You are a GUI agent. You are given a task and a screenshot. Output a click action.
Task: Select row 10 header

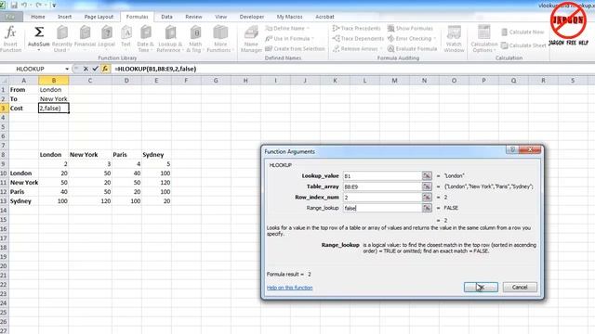[x=4, y=173]
